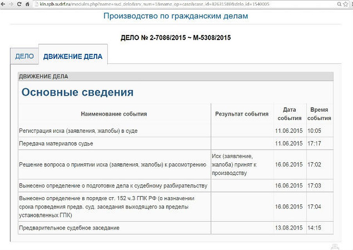Click the Производство по гражданским делам heading

pos(176,16)
